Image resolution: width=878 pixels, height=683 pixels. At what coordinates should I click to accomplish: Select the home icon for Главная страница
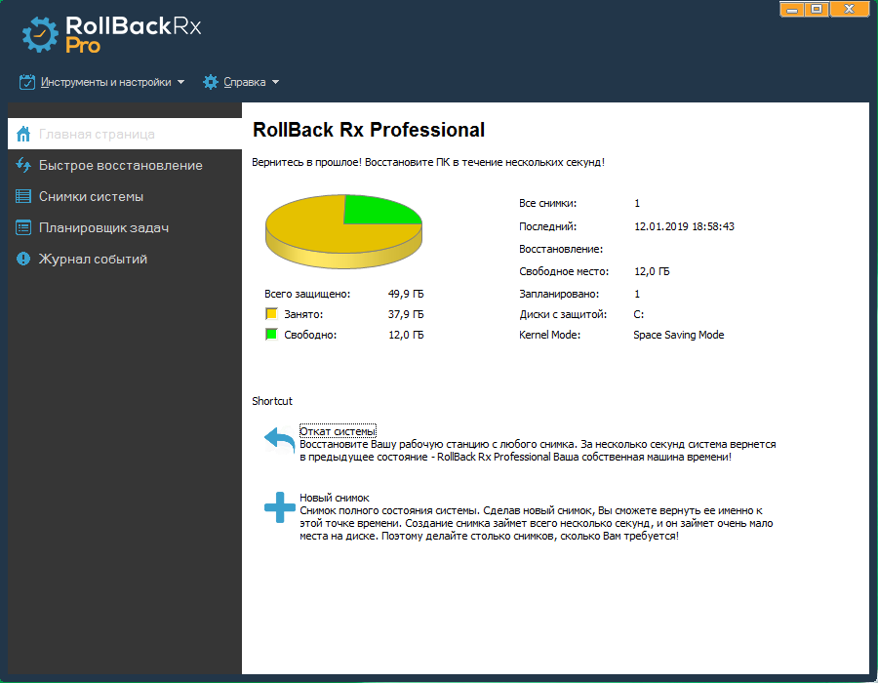click(21, 132)
